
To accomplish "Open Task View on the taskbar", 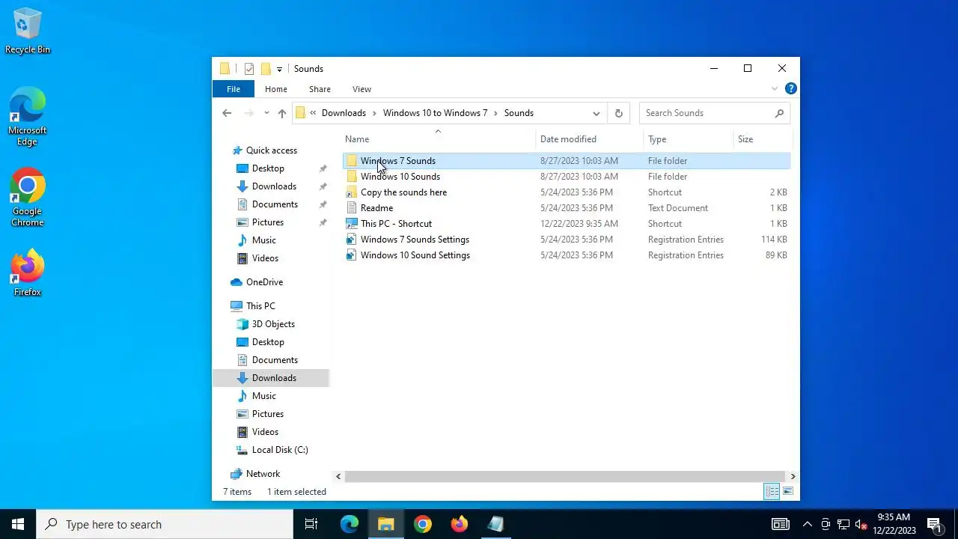I will tap(311, 524).
